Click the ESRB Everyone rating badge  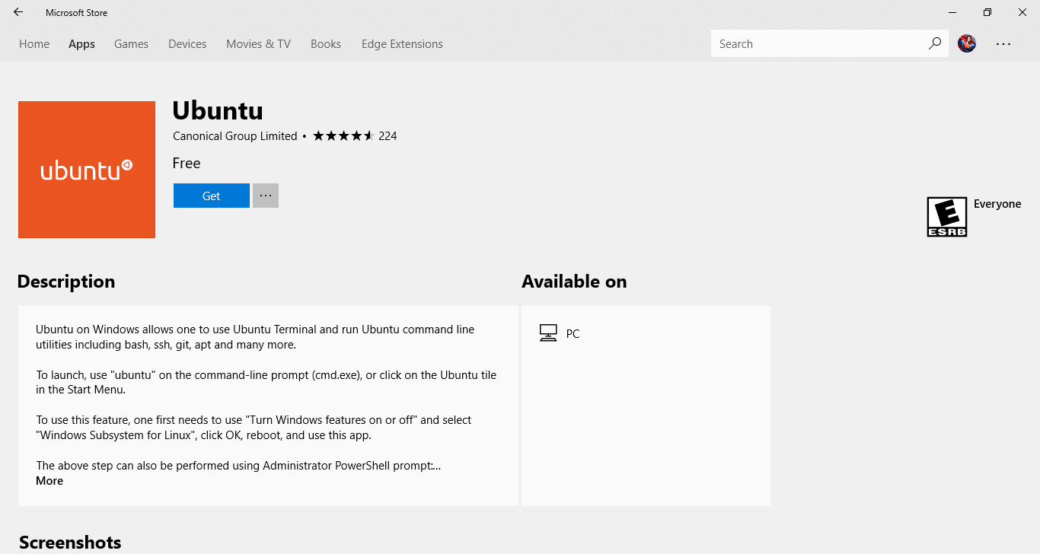[x=946, y=217]
